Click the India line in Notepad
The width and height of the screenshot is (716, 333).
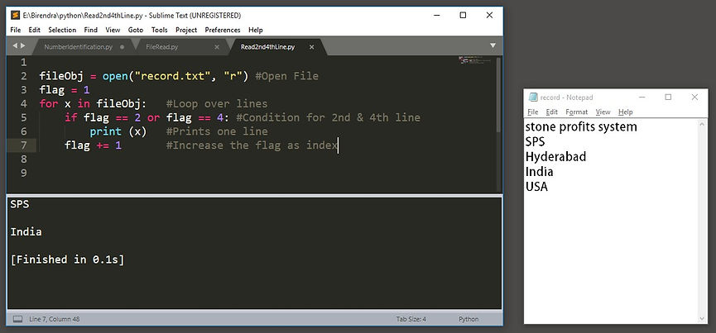pyautogui.click(x=540, y=172)
